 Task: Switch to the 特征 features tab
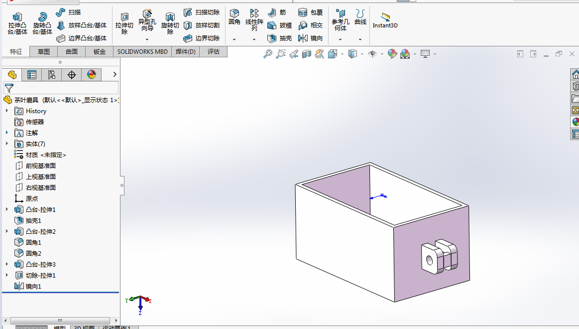(x=15, y=52)
